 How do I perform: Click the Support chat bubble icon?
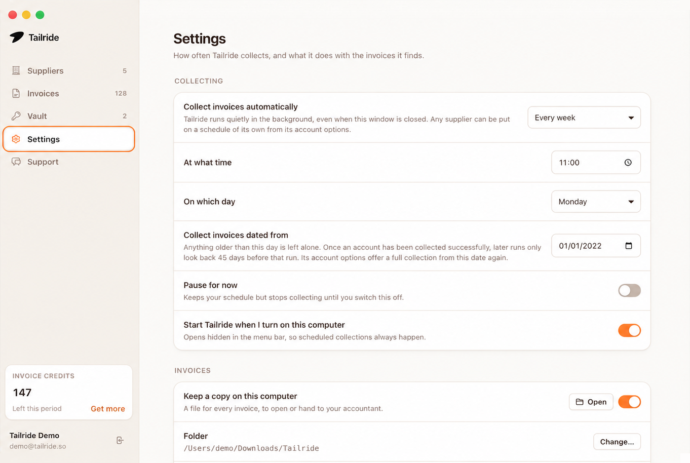click(x=16, y=162)
